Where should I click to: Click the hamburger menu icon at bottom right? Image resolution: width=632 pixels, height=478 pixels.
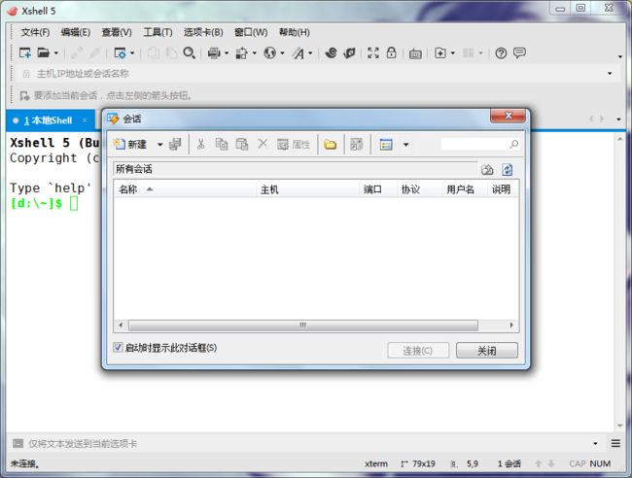click(x=615, y=443)
